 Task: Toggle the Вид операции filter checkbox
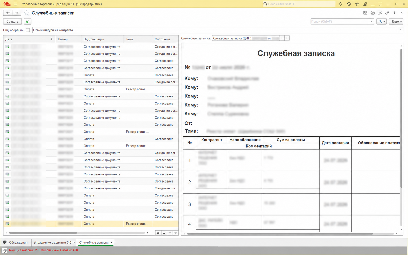point(28,30)
